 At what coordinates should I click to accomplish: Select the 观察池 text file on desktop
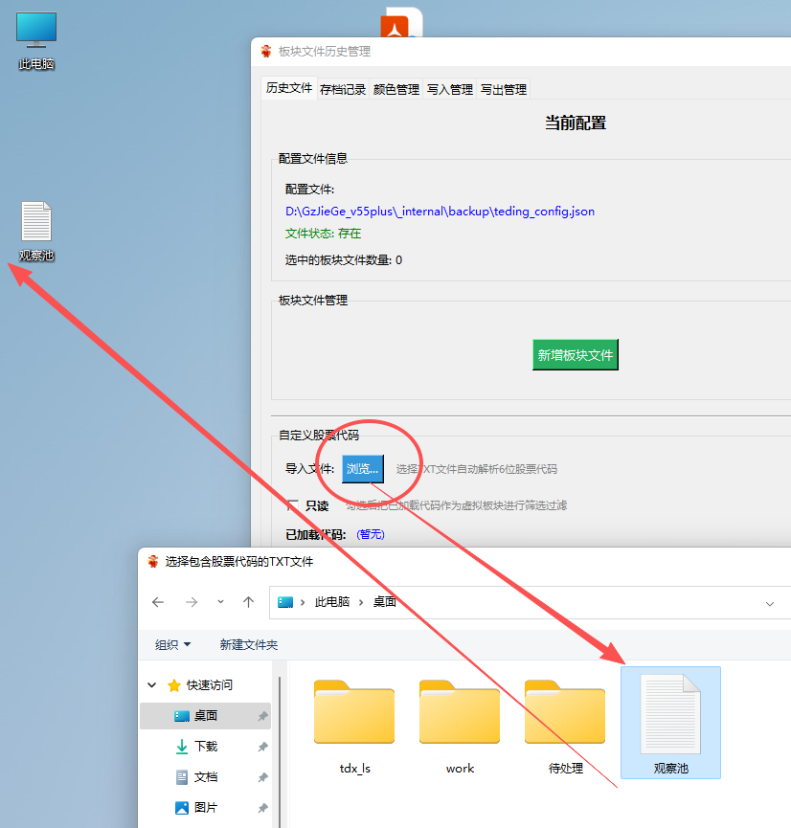[x=36, y=231]
